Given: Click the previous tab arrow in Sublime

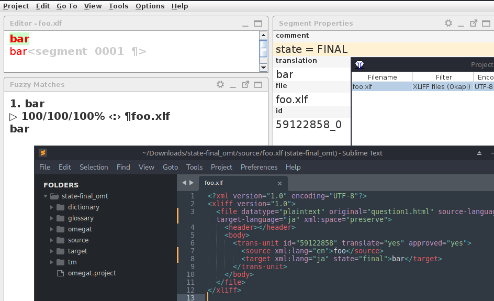Looking at the screenshot, I should [x=184, y=183].
